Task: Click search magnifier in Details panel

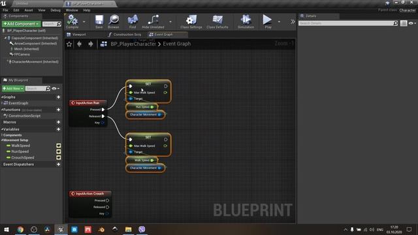Action: point(395,23)
